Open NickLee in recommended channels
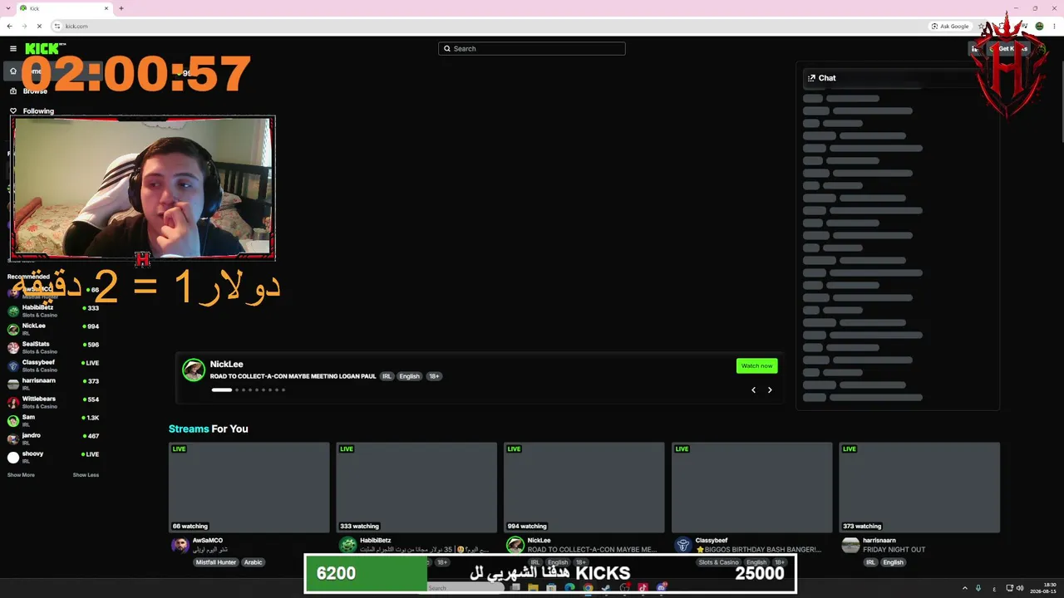Image resolution: width=1064 pixels, height=598 pixels. point(53,329)
